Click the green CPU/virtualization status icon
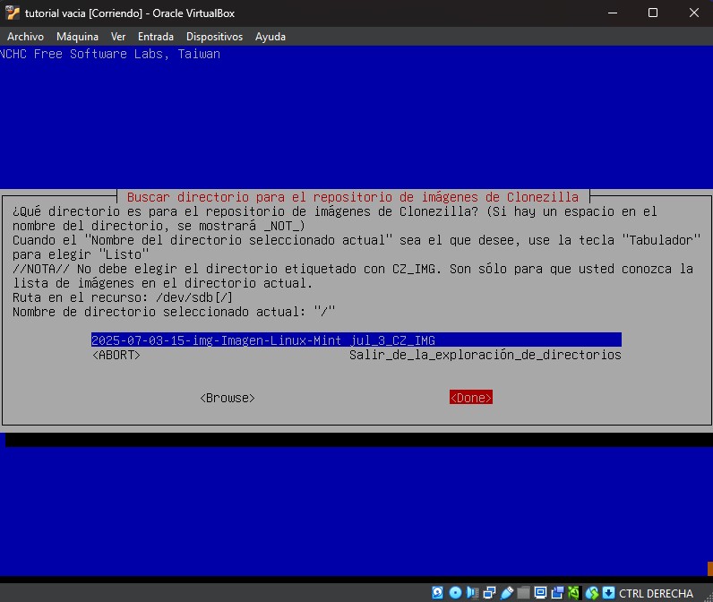 [x=574, y=592]
